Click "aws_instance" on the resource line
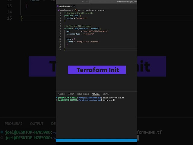The height and width of the screenshot is (145, 193). tap(81, 29)
